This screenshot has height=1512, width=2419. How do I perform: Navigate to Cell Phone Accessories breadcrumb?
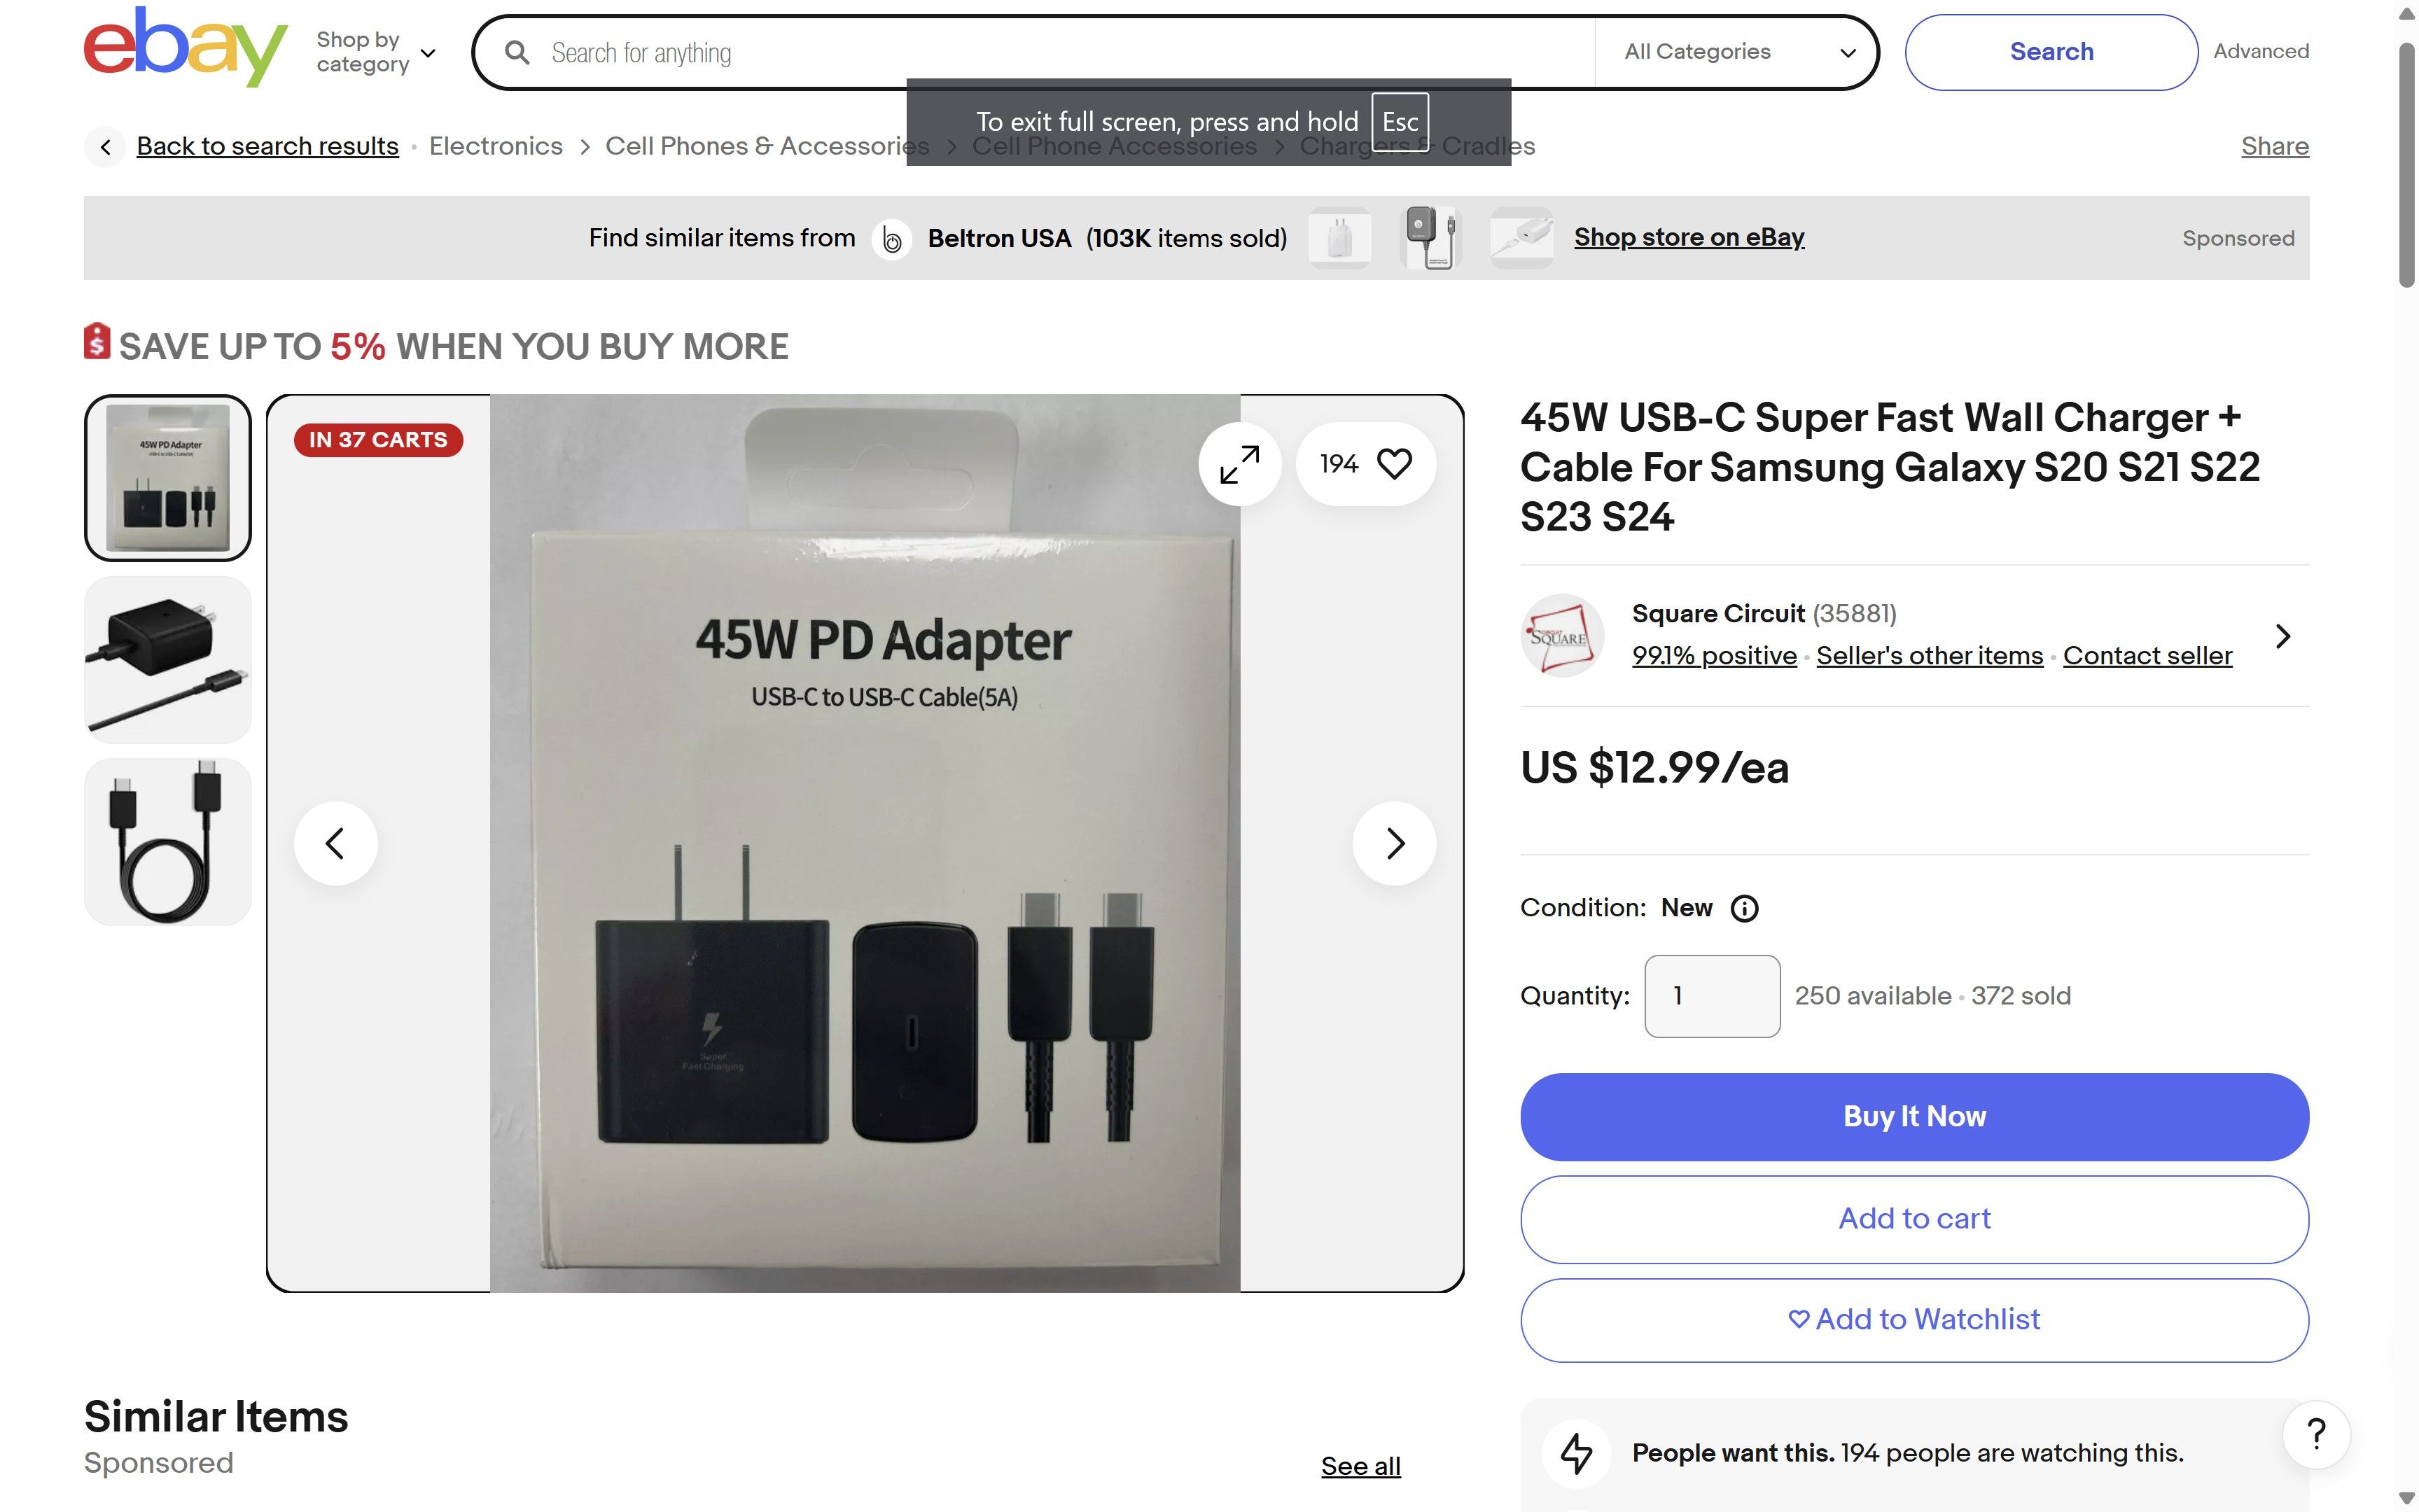(1115, 146)
